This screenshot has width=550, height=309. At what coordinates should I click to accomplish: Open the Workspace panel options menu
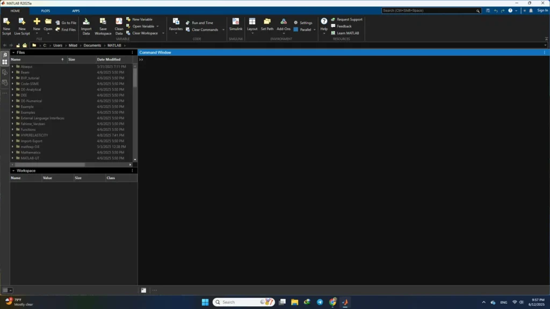tap(132, 171)
